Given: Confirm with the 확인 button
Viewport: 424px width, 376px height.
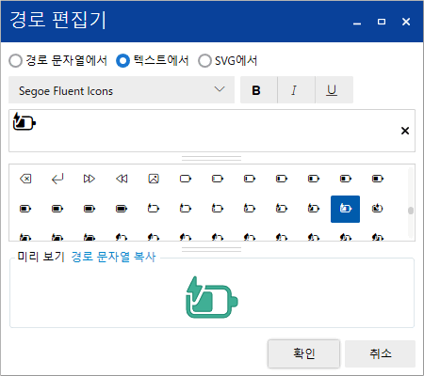Looking at the screenshot, I should pyautogui.click(x=303, y=353).
